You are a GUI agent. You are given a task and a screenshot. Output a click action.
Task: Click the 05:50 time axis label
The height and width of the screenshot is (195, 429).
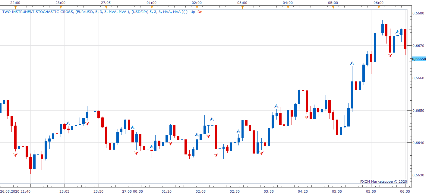click(371, 191)
